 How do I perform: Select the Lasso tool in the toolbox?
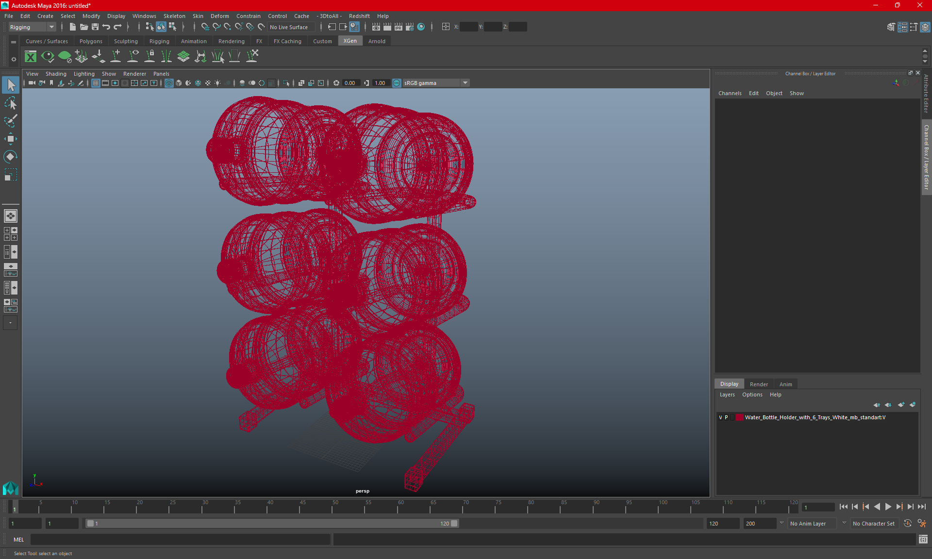[10, 103]
